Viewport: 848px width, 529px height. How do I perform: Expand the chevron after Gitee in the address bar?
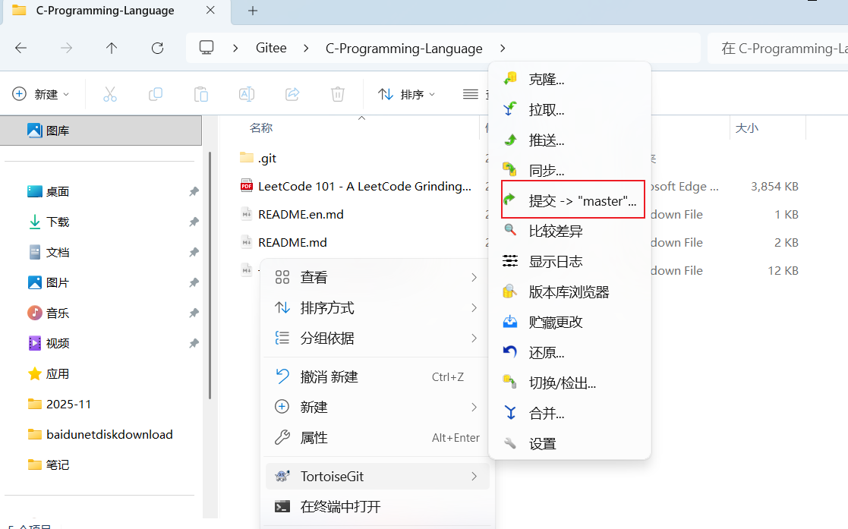[306, 48]
